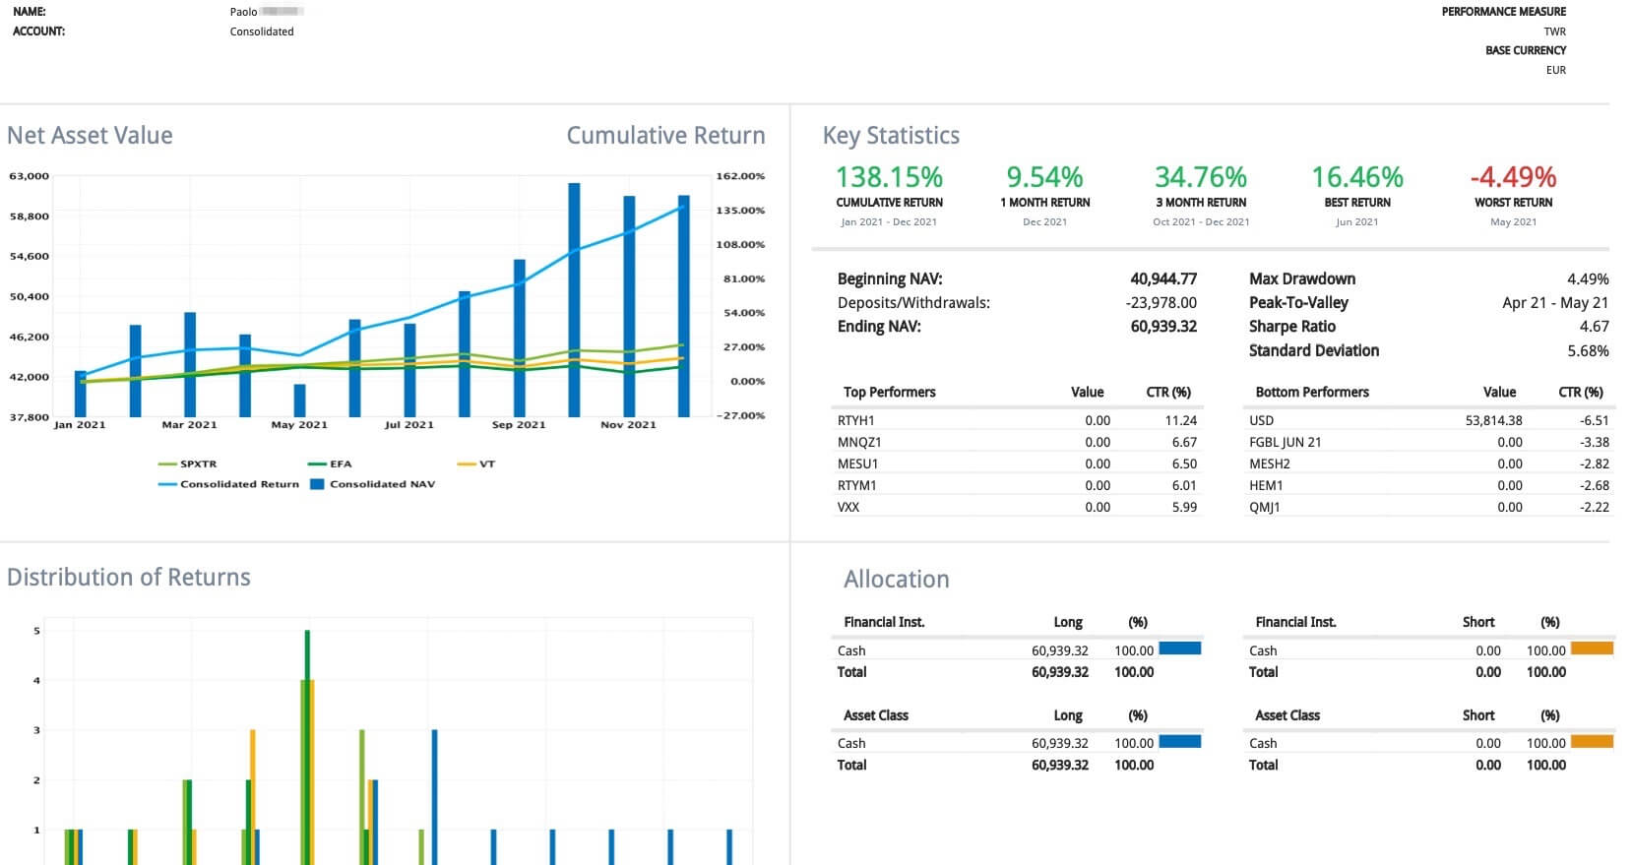Click the Cumulative Return chart title
The width and height of the screenshot is (1632, 865).
(665, 136)
